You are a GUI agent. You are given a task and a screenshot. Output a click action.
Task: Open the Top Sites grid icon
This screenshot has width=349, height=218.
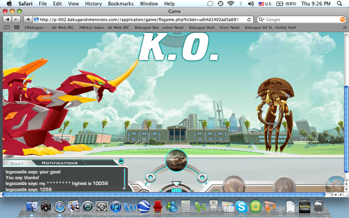[x=17, y=27]
